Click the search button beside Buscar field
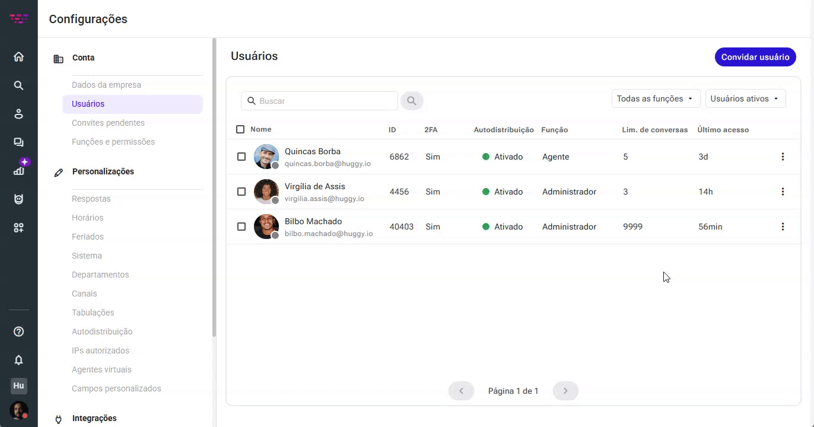 [412, 101]
